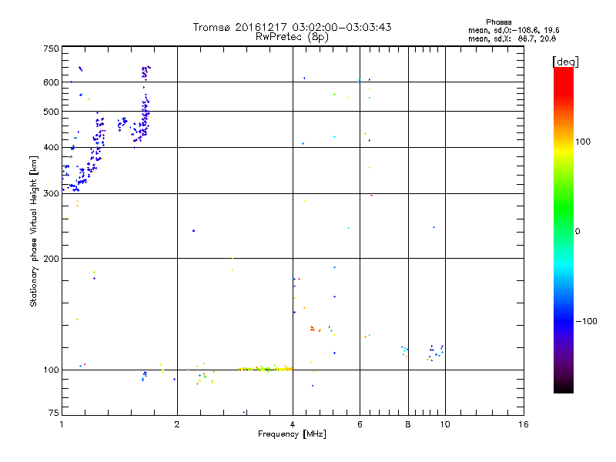Click the x-axis tick label '1'

coord(62,424)
